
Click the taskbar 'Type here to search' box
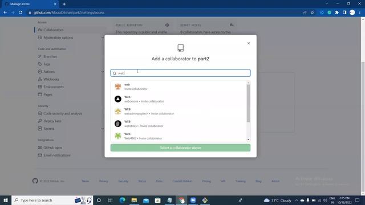52,200
